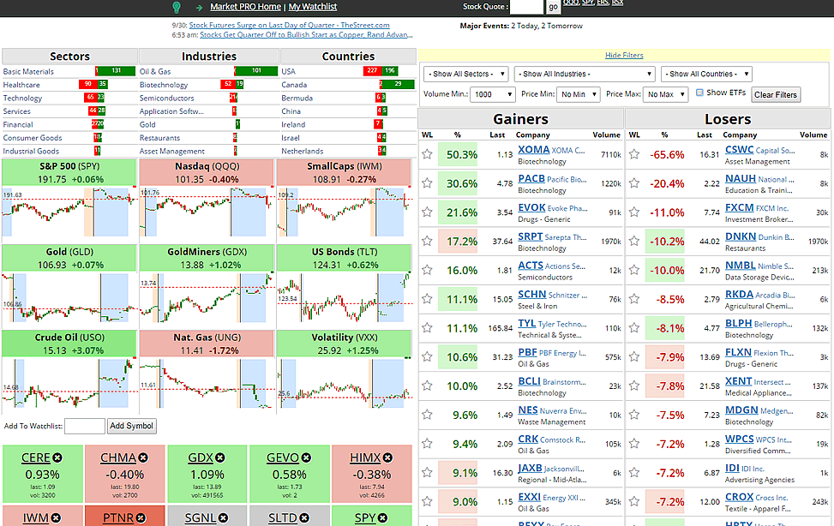Star DNKN in the Losers list
The image size is (834, 526).
(x=634, y=241)
